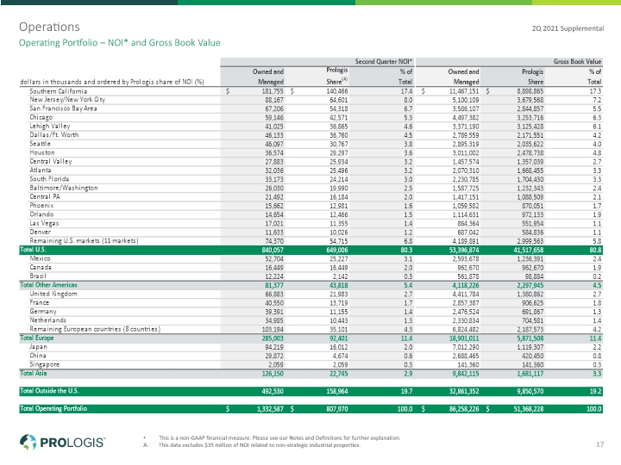Click Total Asia NOI value 126,150
This screenshot has height=465, width=621.
(273, 373)
